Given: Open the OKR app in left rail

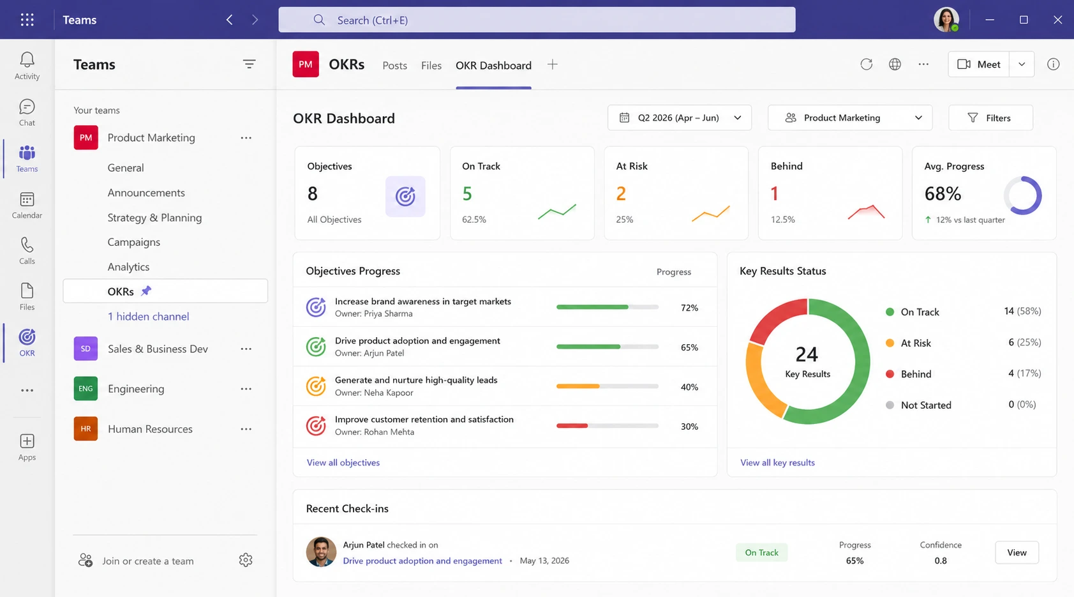Looking at the screenshot, I should point(27,343).
